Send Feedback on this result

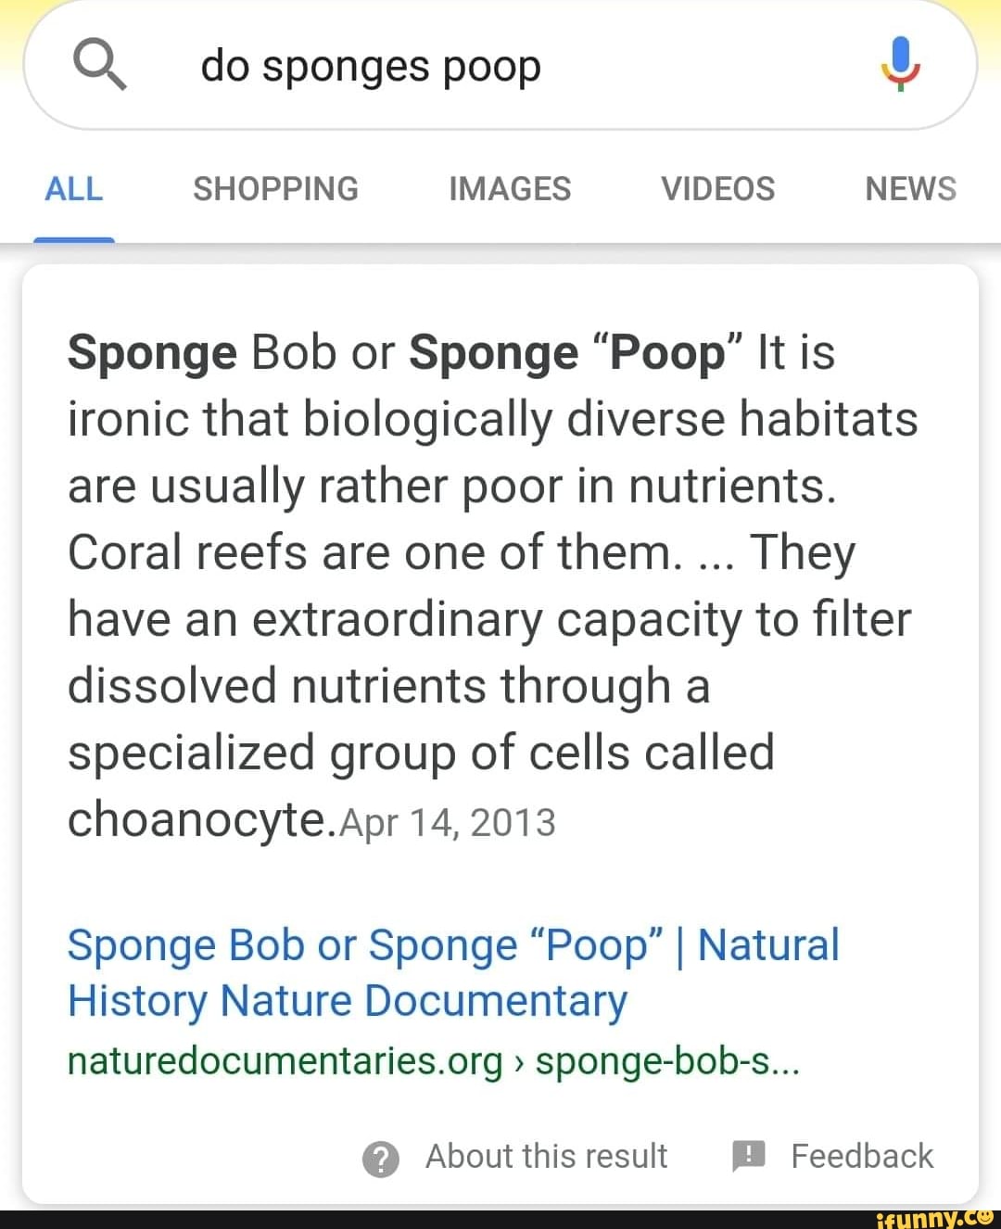coord(862,1156)
